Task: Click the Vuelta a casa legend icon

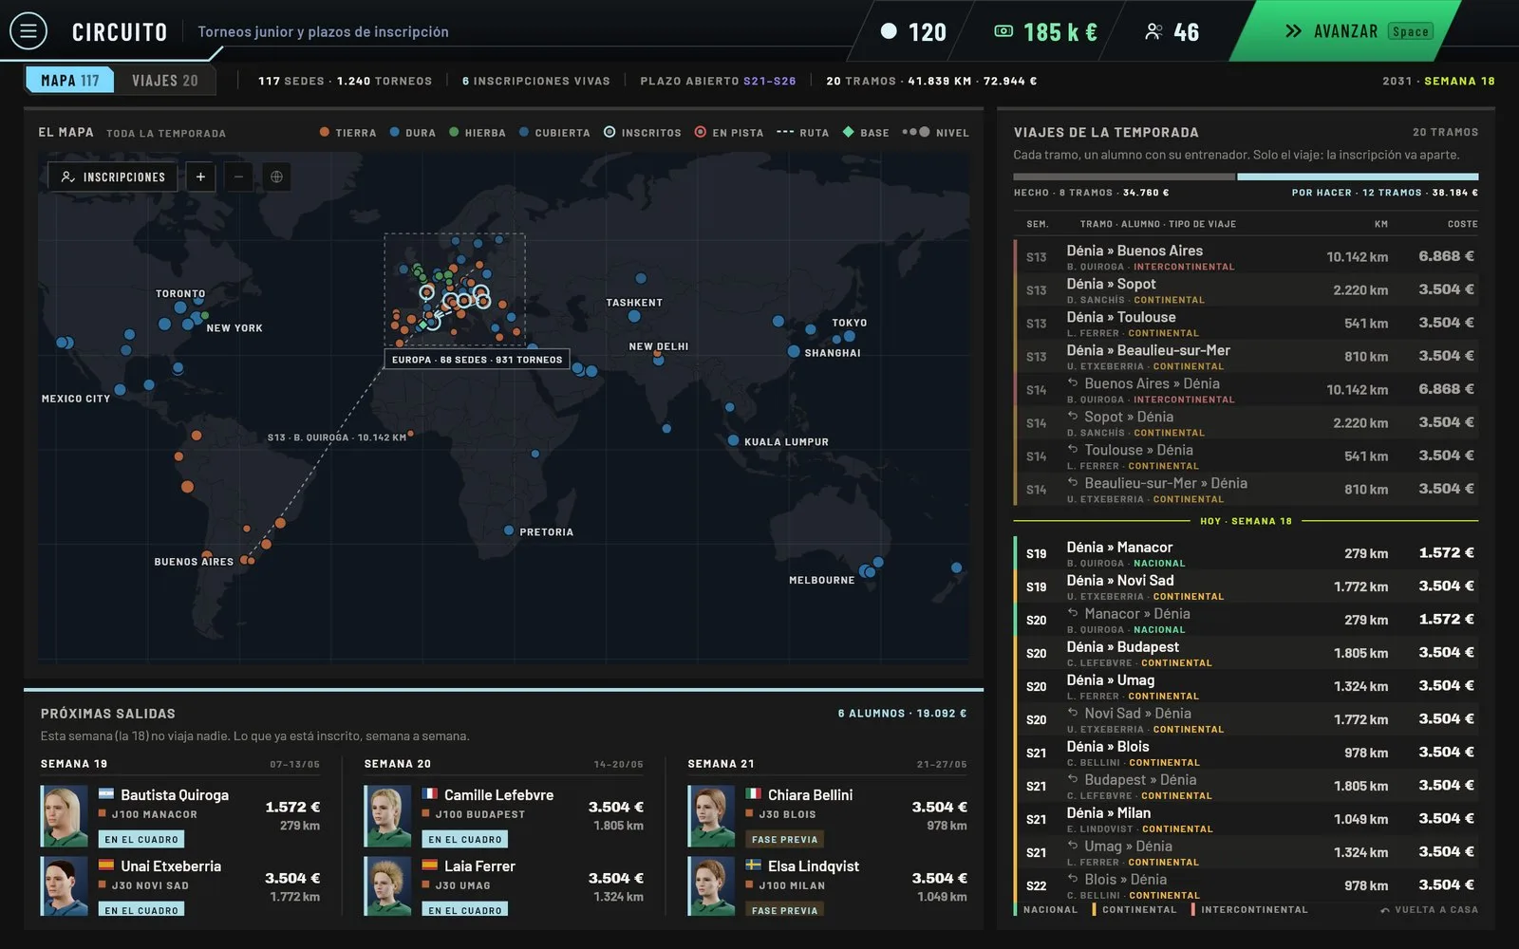Action: click(1385, 909)
